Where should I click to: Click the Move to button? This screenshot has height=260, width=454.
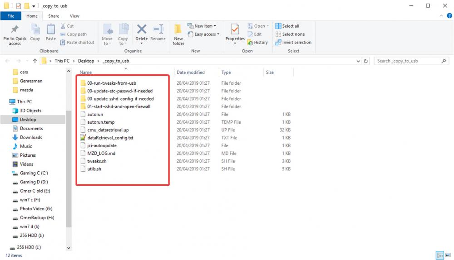pos(107,34)
